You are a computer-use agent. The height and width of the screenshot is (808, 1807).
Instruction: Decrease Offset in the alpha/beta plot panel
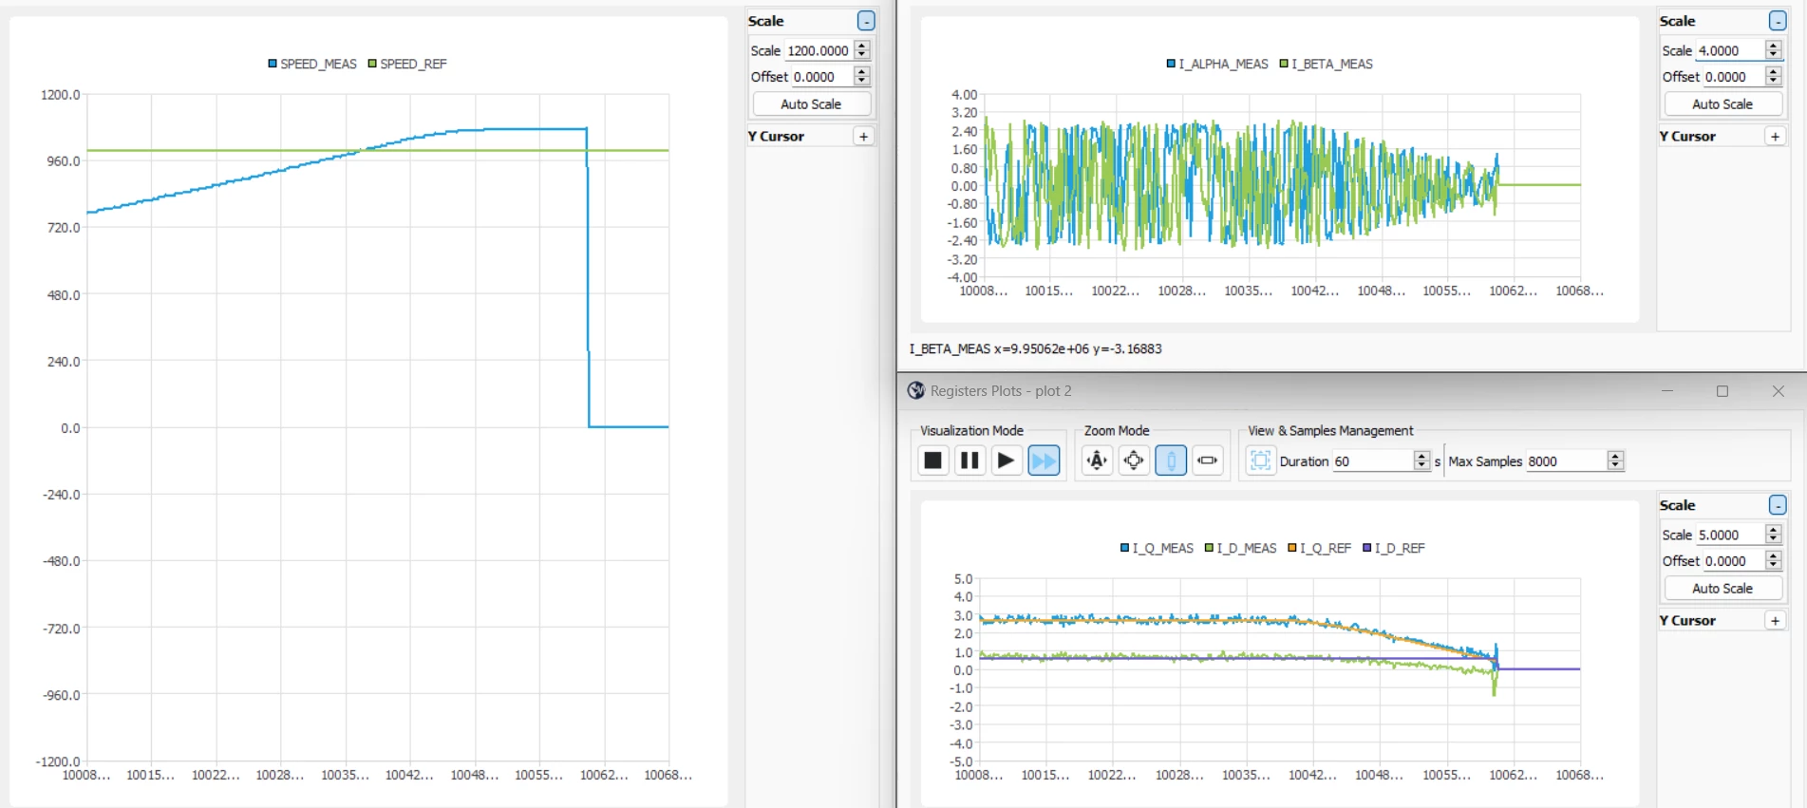(x=1774, y=81)
